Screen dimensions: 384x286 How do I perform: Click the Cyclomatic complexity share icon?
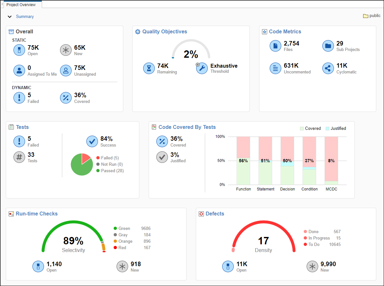pyautogui.click(x=328, y=68)
